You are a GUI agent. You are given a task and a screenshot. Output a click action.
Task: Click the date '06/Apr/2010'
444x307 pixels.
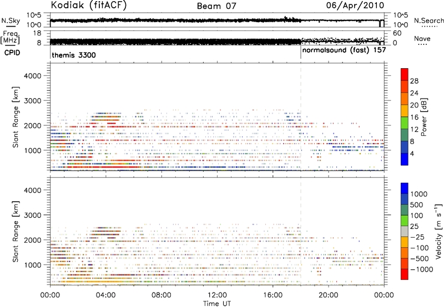click(355, 6)
